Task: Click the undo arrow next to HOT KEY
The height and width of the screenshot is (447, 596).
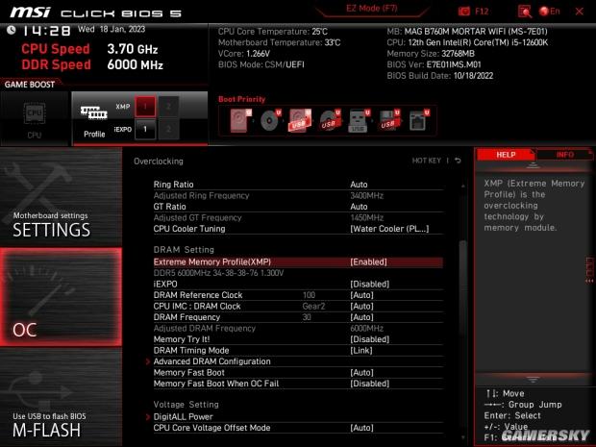Action: pos(458,161)
